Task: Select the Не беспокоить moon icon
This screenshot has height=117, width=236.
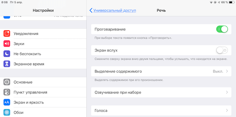Action: [7, 54]
